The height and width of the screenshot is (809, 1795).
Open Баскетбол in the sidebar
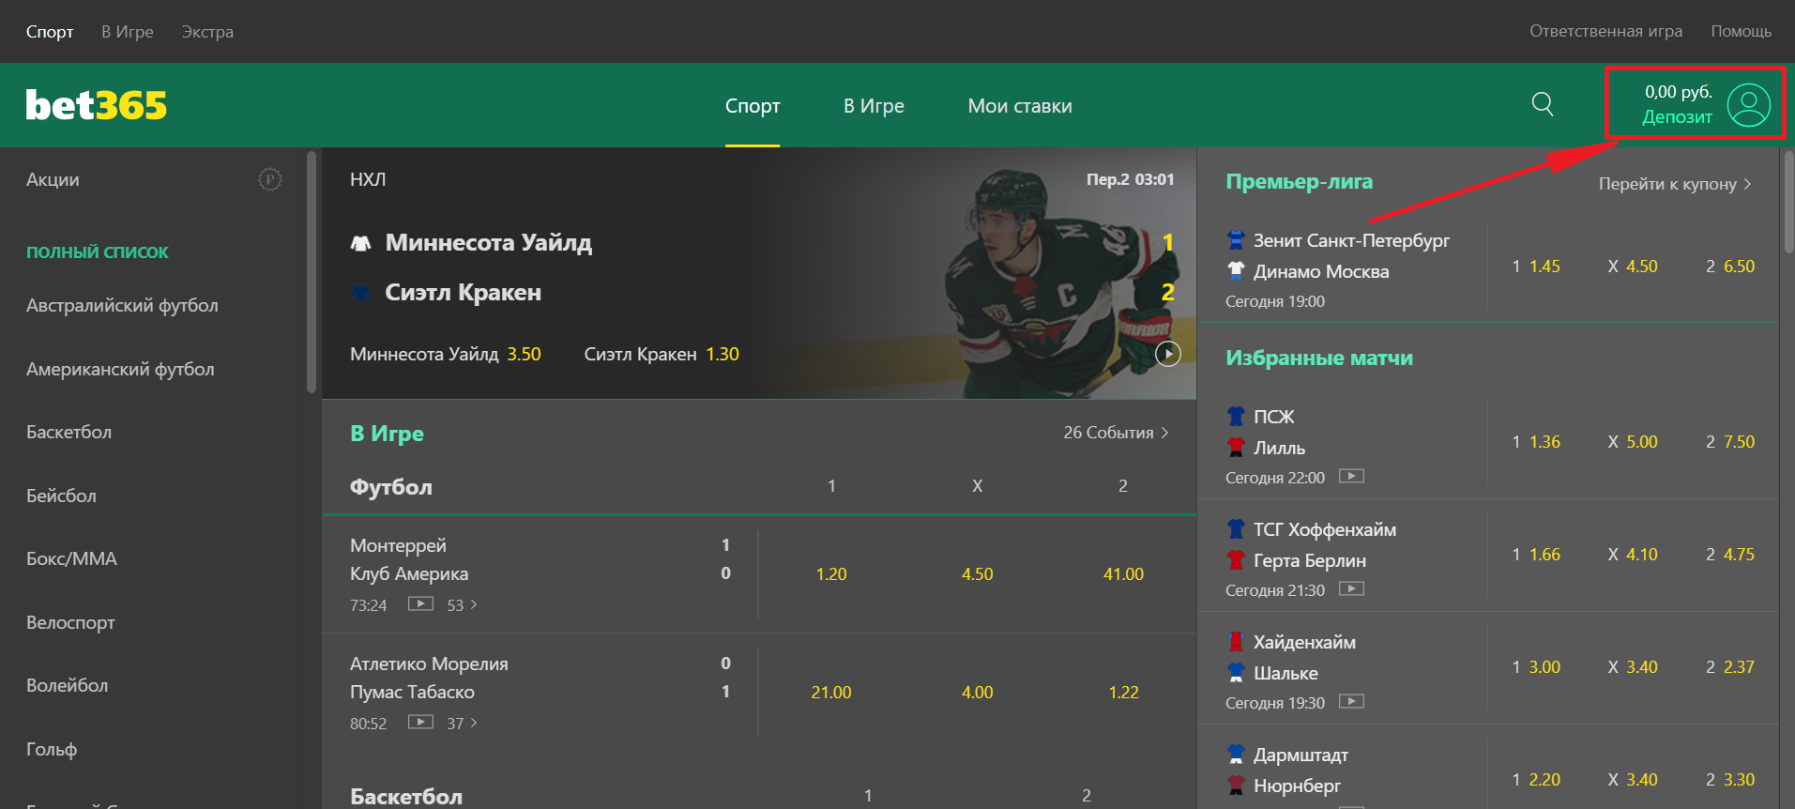point(68,433)
